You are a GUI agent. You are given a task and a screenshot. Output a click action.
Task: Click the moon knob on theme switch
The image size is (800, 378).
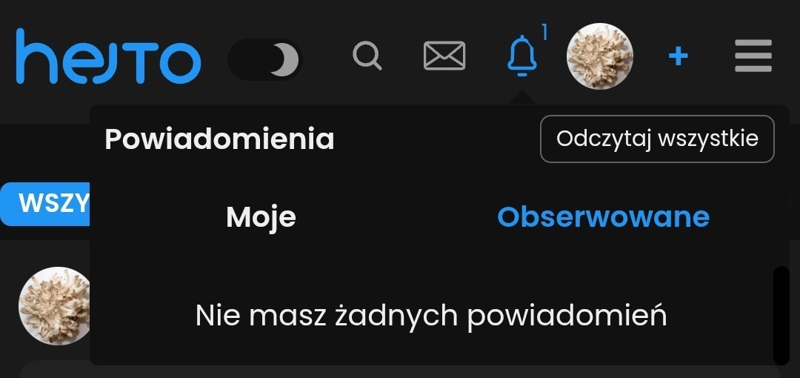pos(283,60)
